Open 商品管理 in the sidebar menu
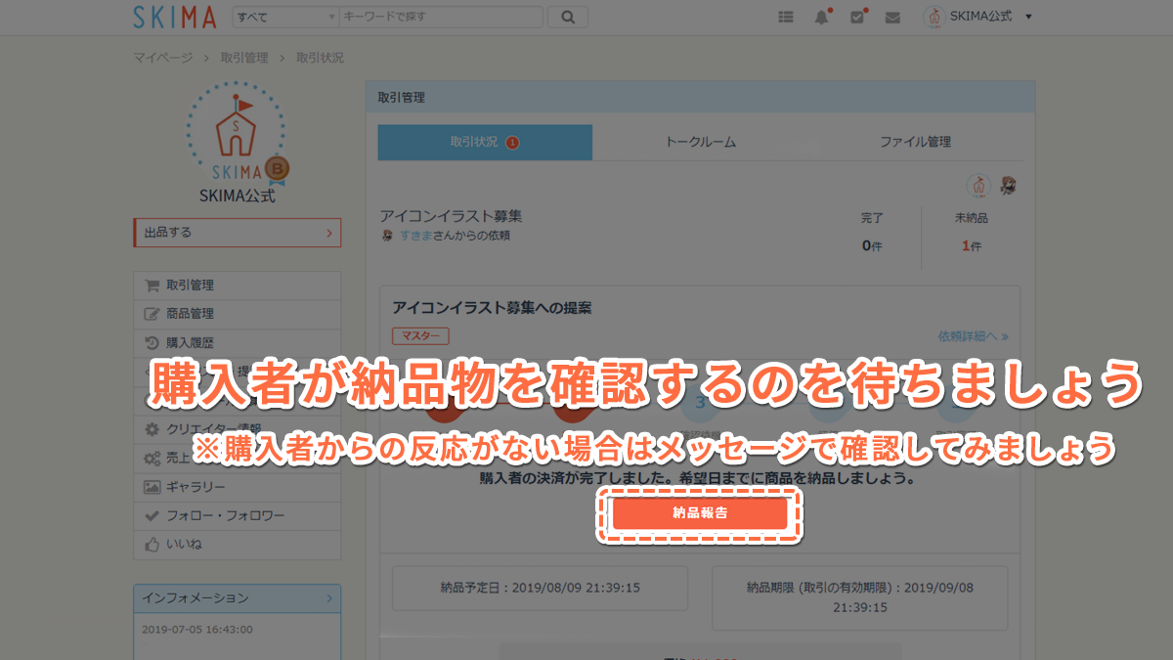Viewport: 1173px width, 660px height. pyautogui.click(x=190, y=314)
